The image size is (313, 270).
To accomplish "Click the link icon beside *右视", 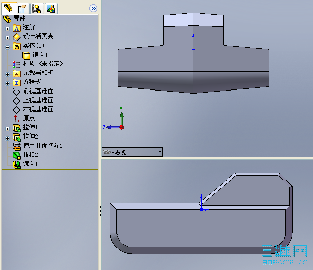I will click(x=106, y=152).
